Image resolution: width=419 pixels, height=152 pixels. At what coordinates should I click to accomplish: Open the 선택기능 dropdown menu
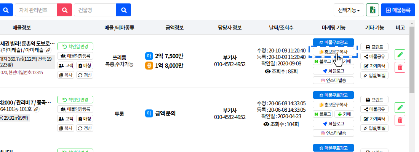coord(349,10)
